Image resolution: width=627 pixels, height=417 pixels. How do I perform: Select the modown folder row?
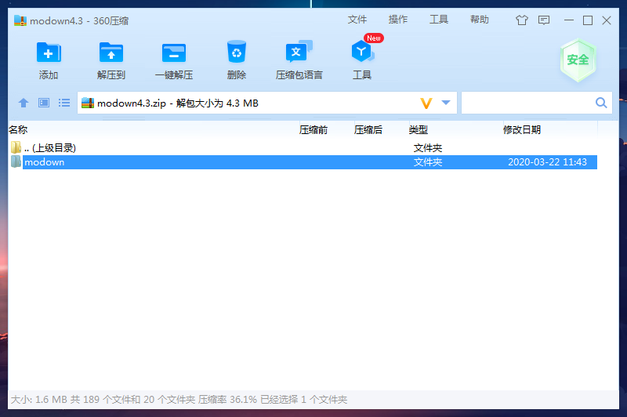[303, 162]
